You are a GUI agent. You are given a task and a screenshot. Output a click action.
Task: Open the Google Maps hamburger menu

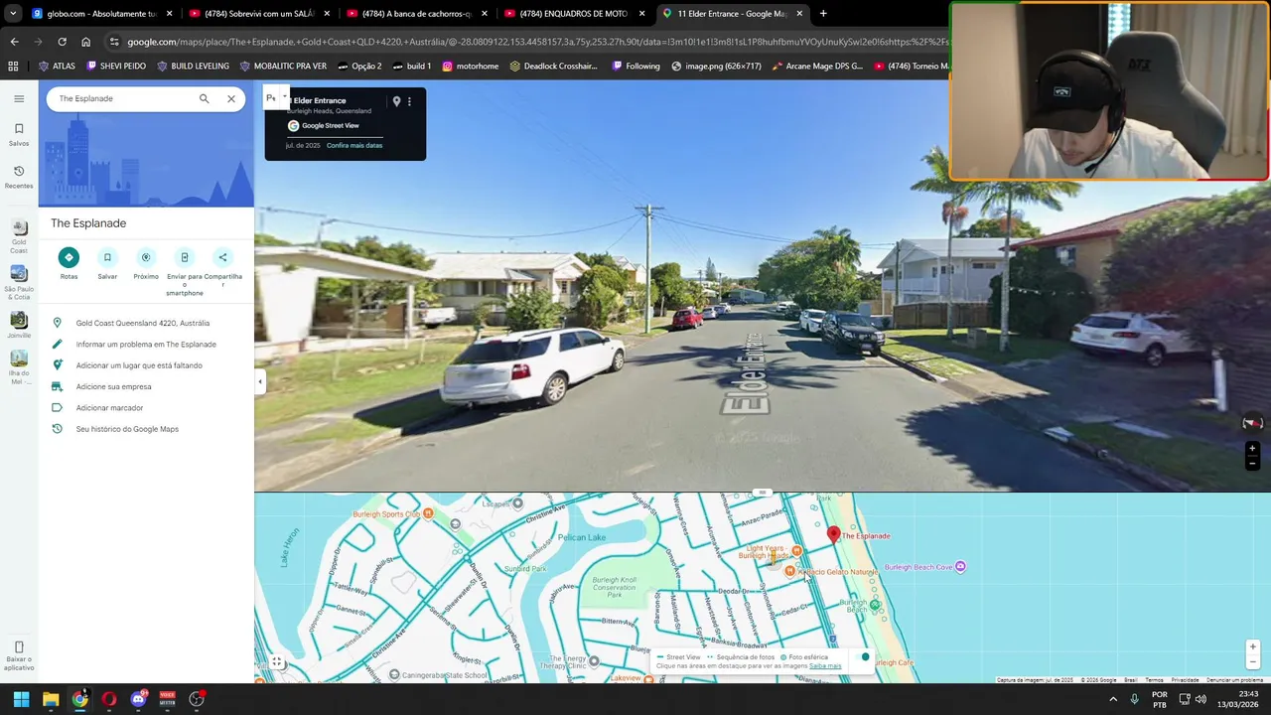[x=19, y=98]
